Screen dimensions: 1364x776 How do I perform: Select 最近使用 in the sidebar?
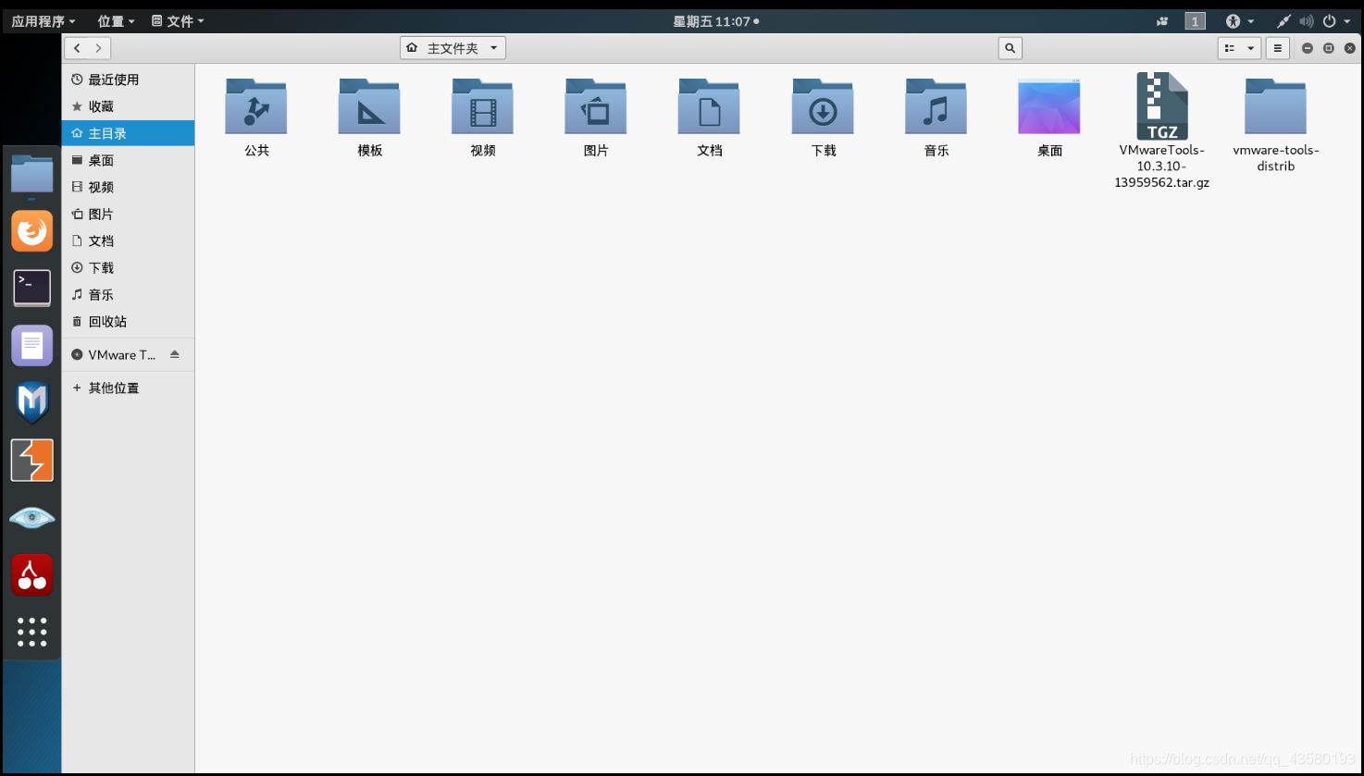pyautogui.click(x=128, y=80)
